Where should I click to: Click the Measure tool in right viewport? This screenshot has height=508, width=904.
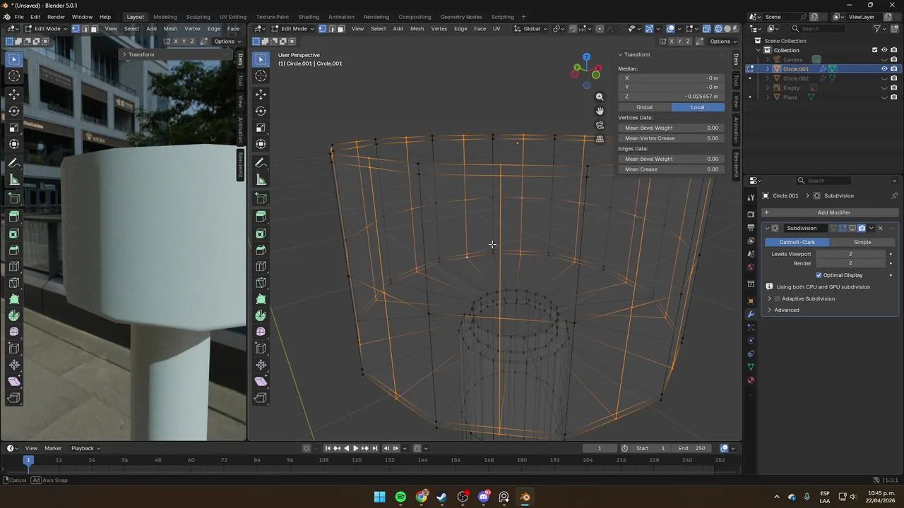[x=261, y=180]
